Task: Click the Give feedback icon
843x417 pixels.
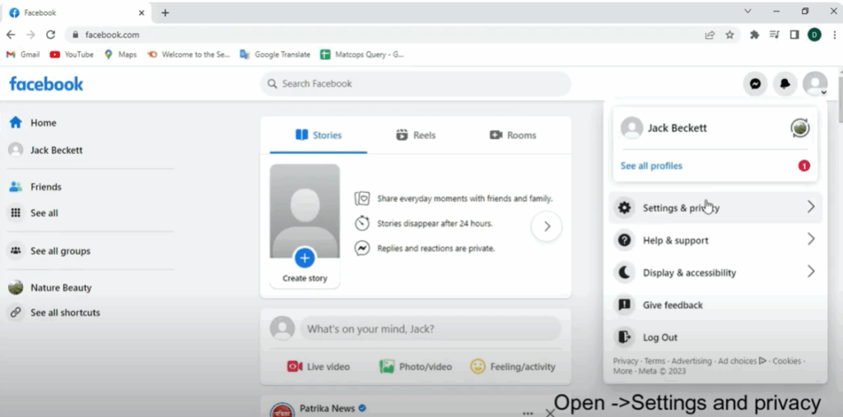Action: tap(624, 304)
